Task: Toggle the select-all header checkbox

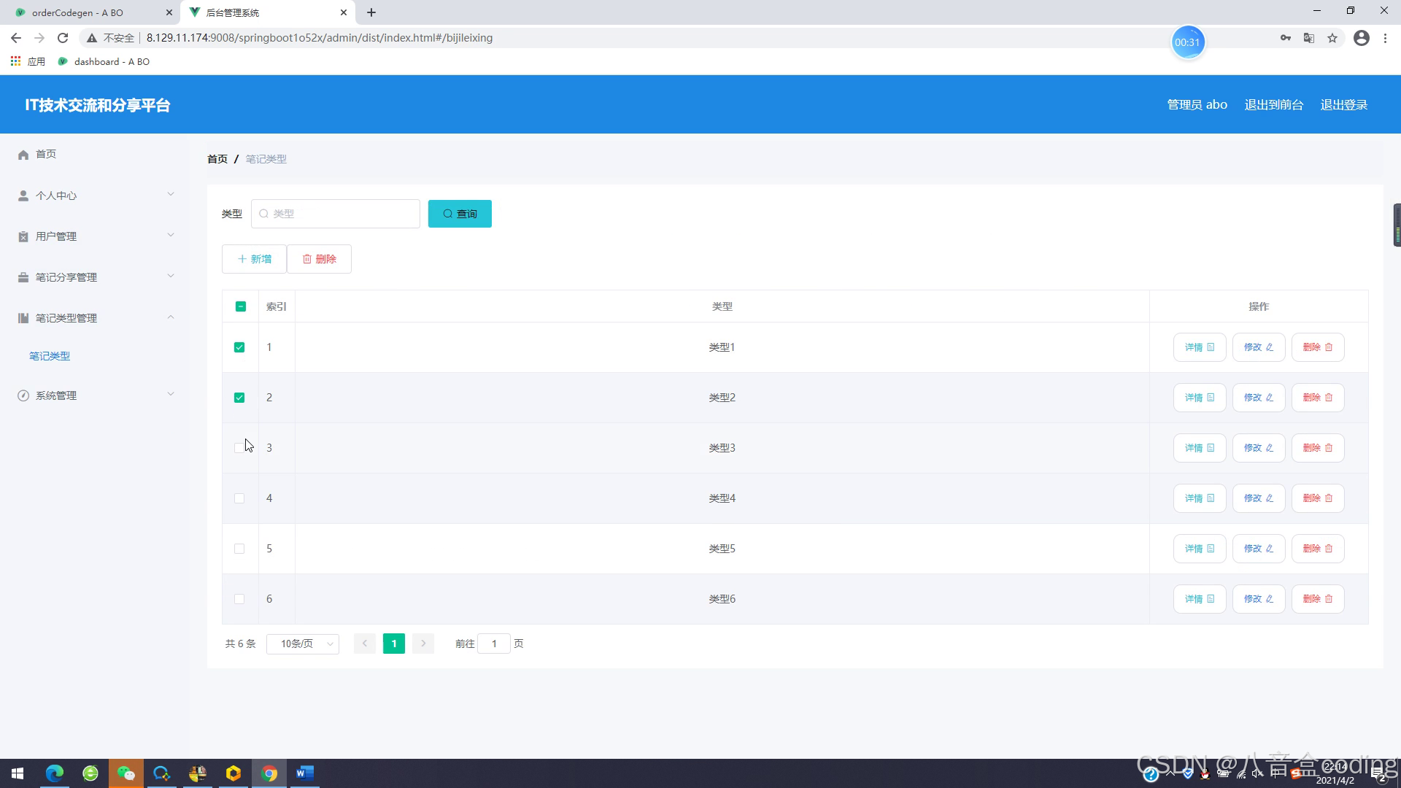Action: click(x=241, y=306)
